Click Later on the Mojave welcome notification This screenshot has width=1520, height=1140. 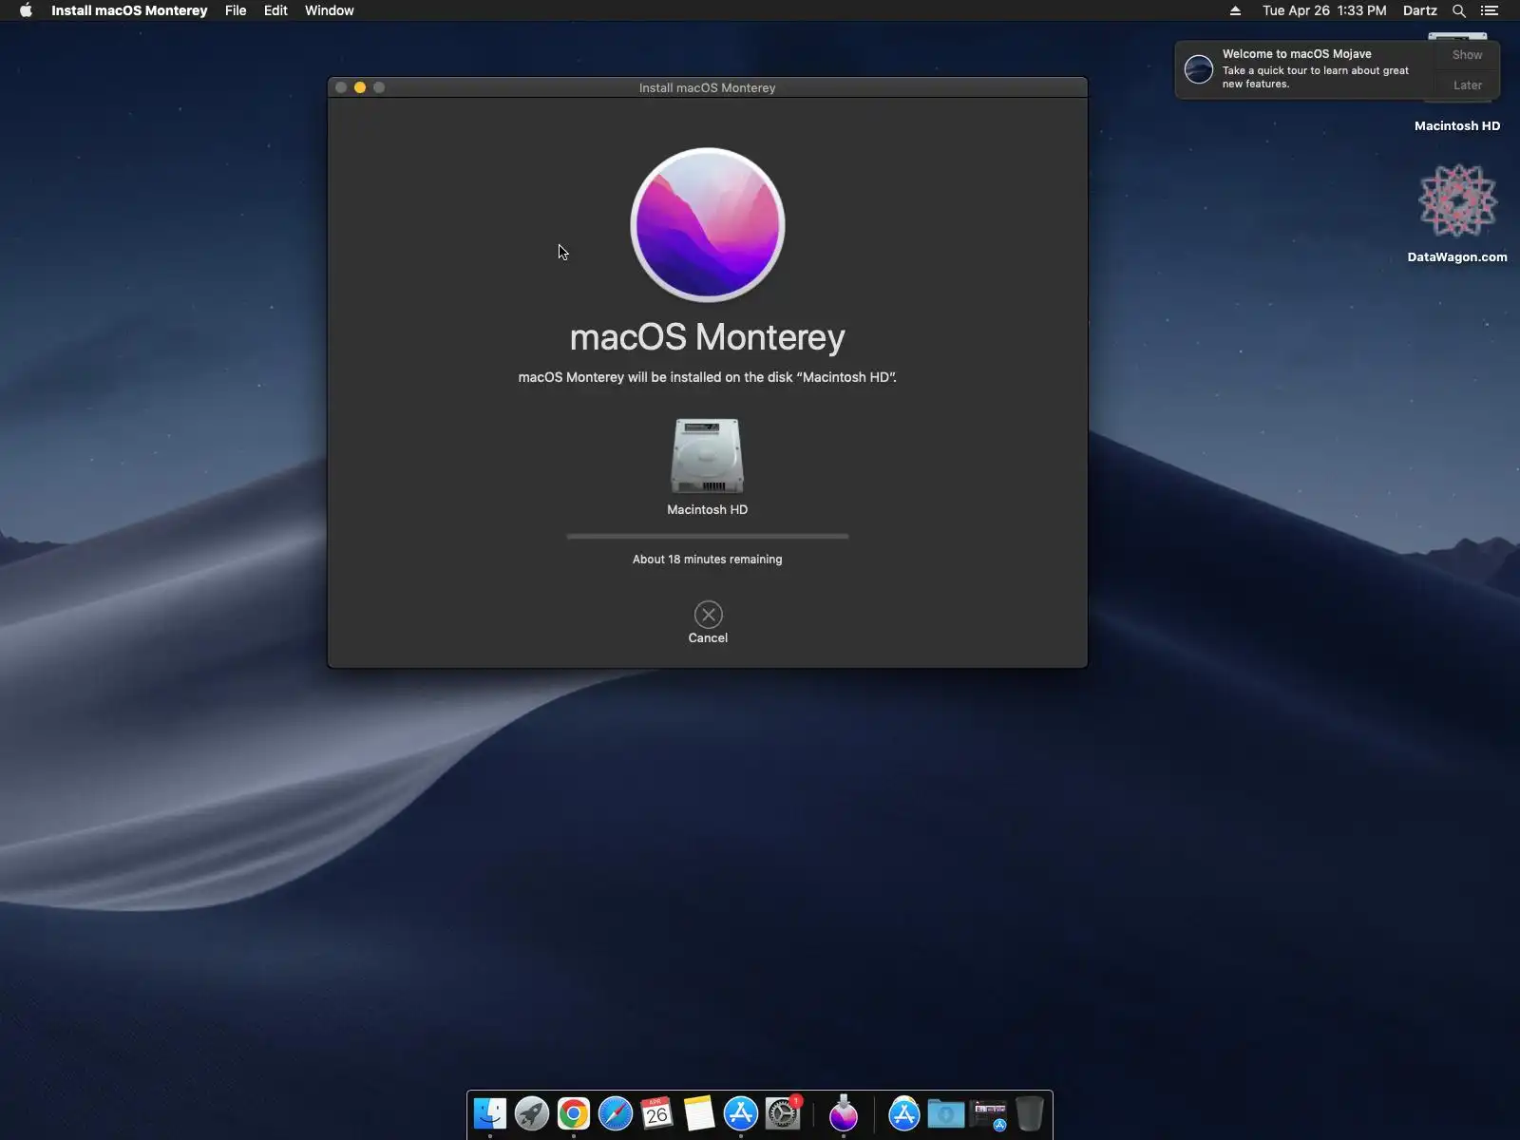(x=1467, y=85)
